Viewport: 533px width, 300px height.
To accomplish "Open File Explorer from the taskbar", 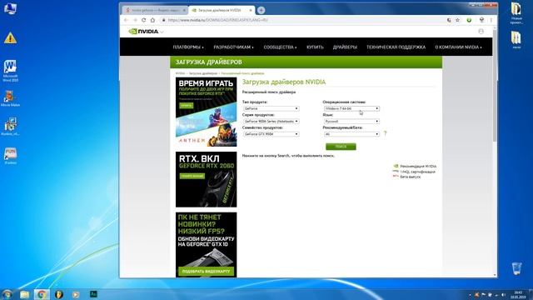I will [24, 294].
